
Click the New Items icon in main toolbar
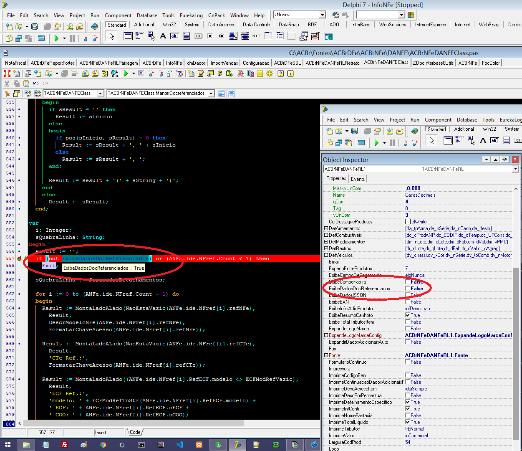9,27
